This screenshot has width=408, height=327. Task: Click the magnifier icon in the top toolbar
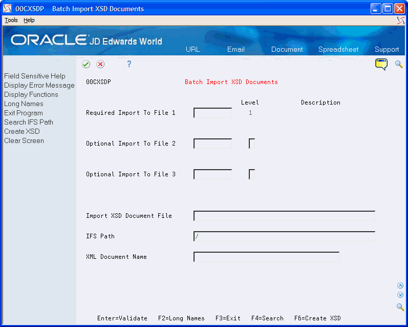[x=399, y=64]
